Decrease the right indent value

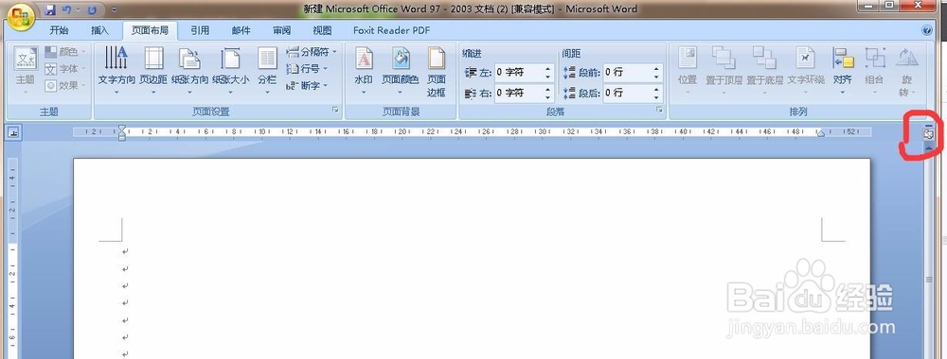click(547, 97)
